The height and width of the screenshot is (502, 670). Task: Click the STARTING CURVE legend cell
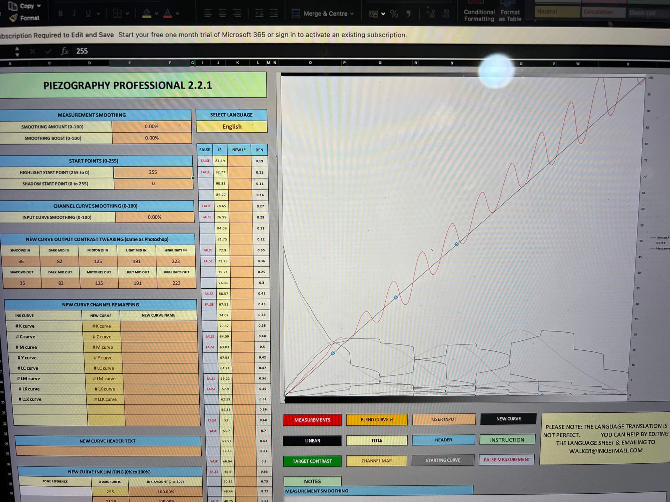coord(443,460)
